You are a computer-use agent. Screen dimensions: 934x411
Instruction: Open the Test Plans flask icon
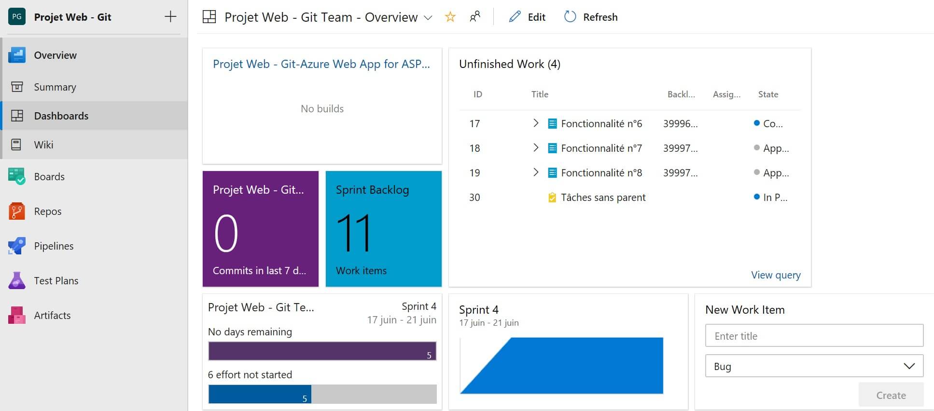click(17, 280)
